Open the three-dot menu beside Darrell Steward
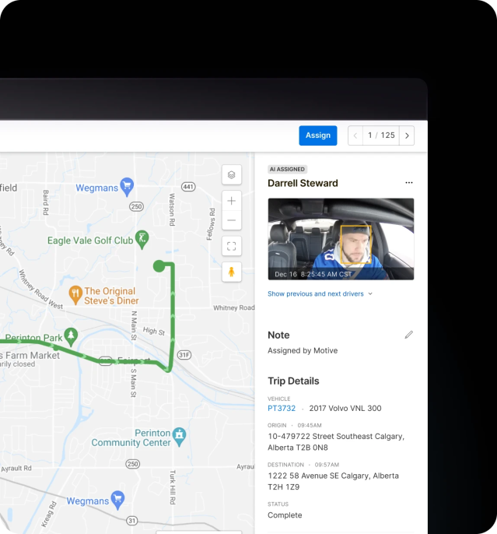The height and width of the screenshot is (534, 497). coord(409,184)
